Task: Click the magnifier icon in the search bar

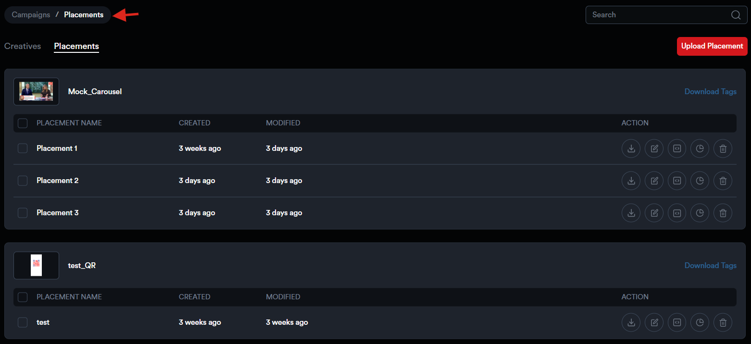Action: (x=736, y=15)
